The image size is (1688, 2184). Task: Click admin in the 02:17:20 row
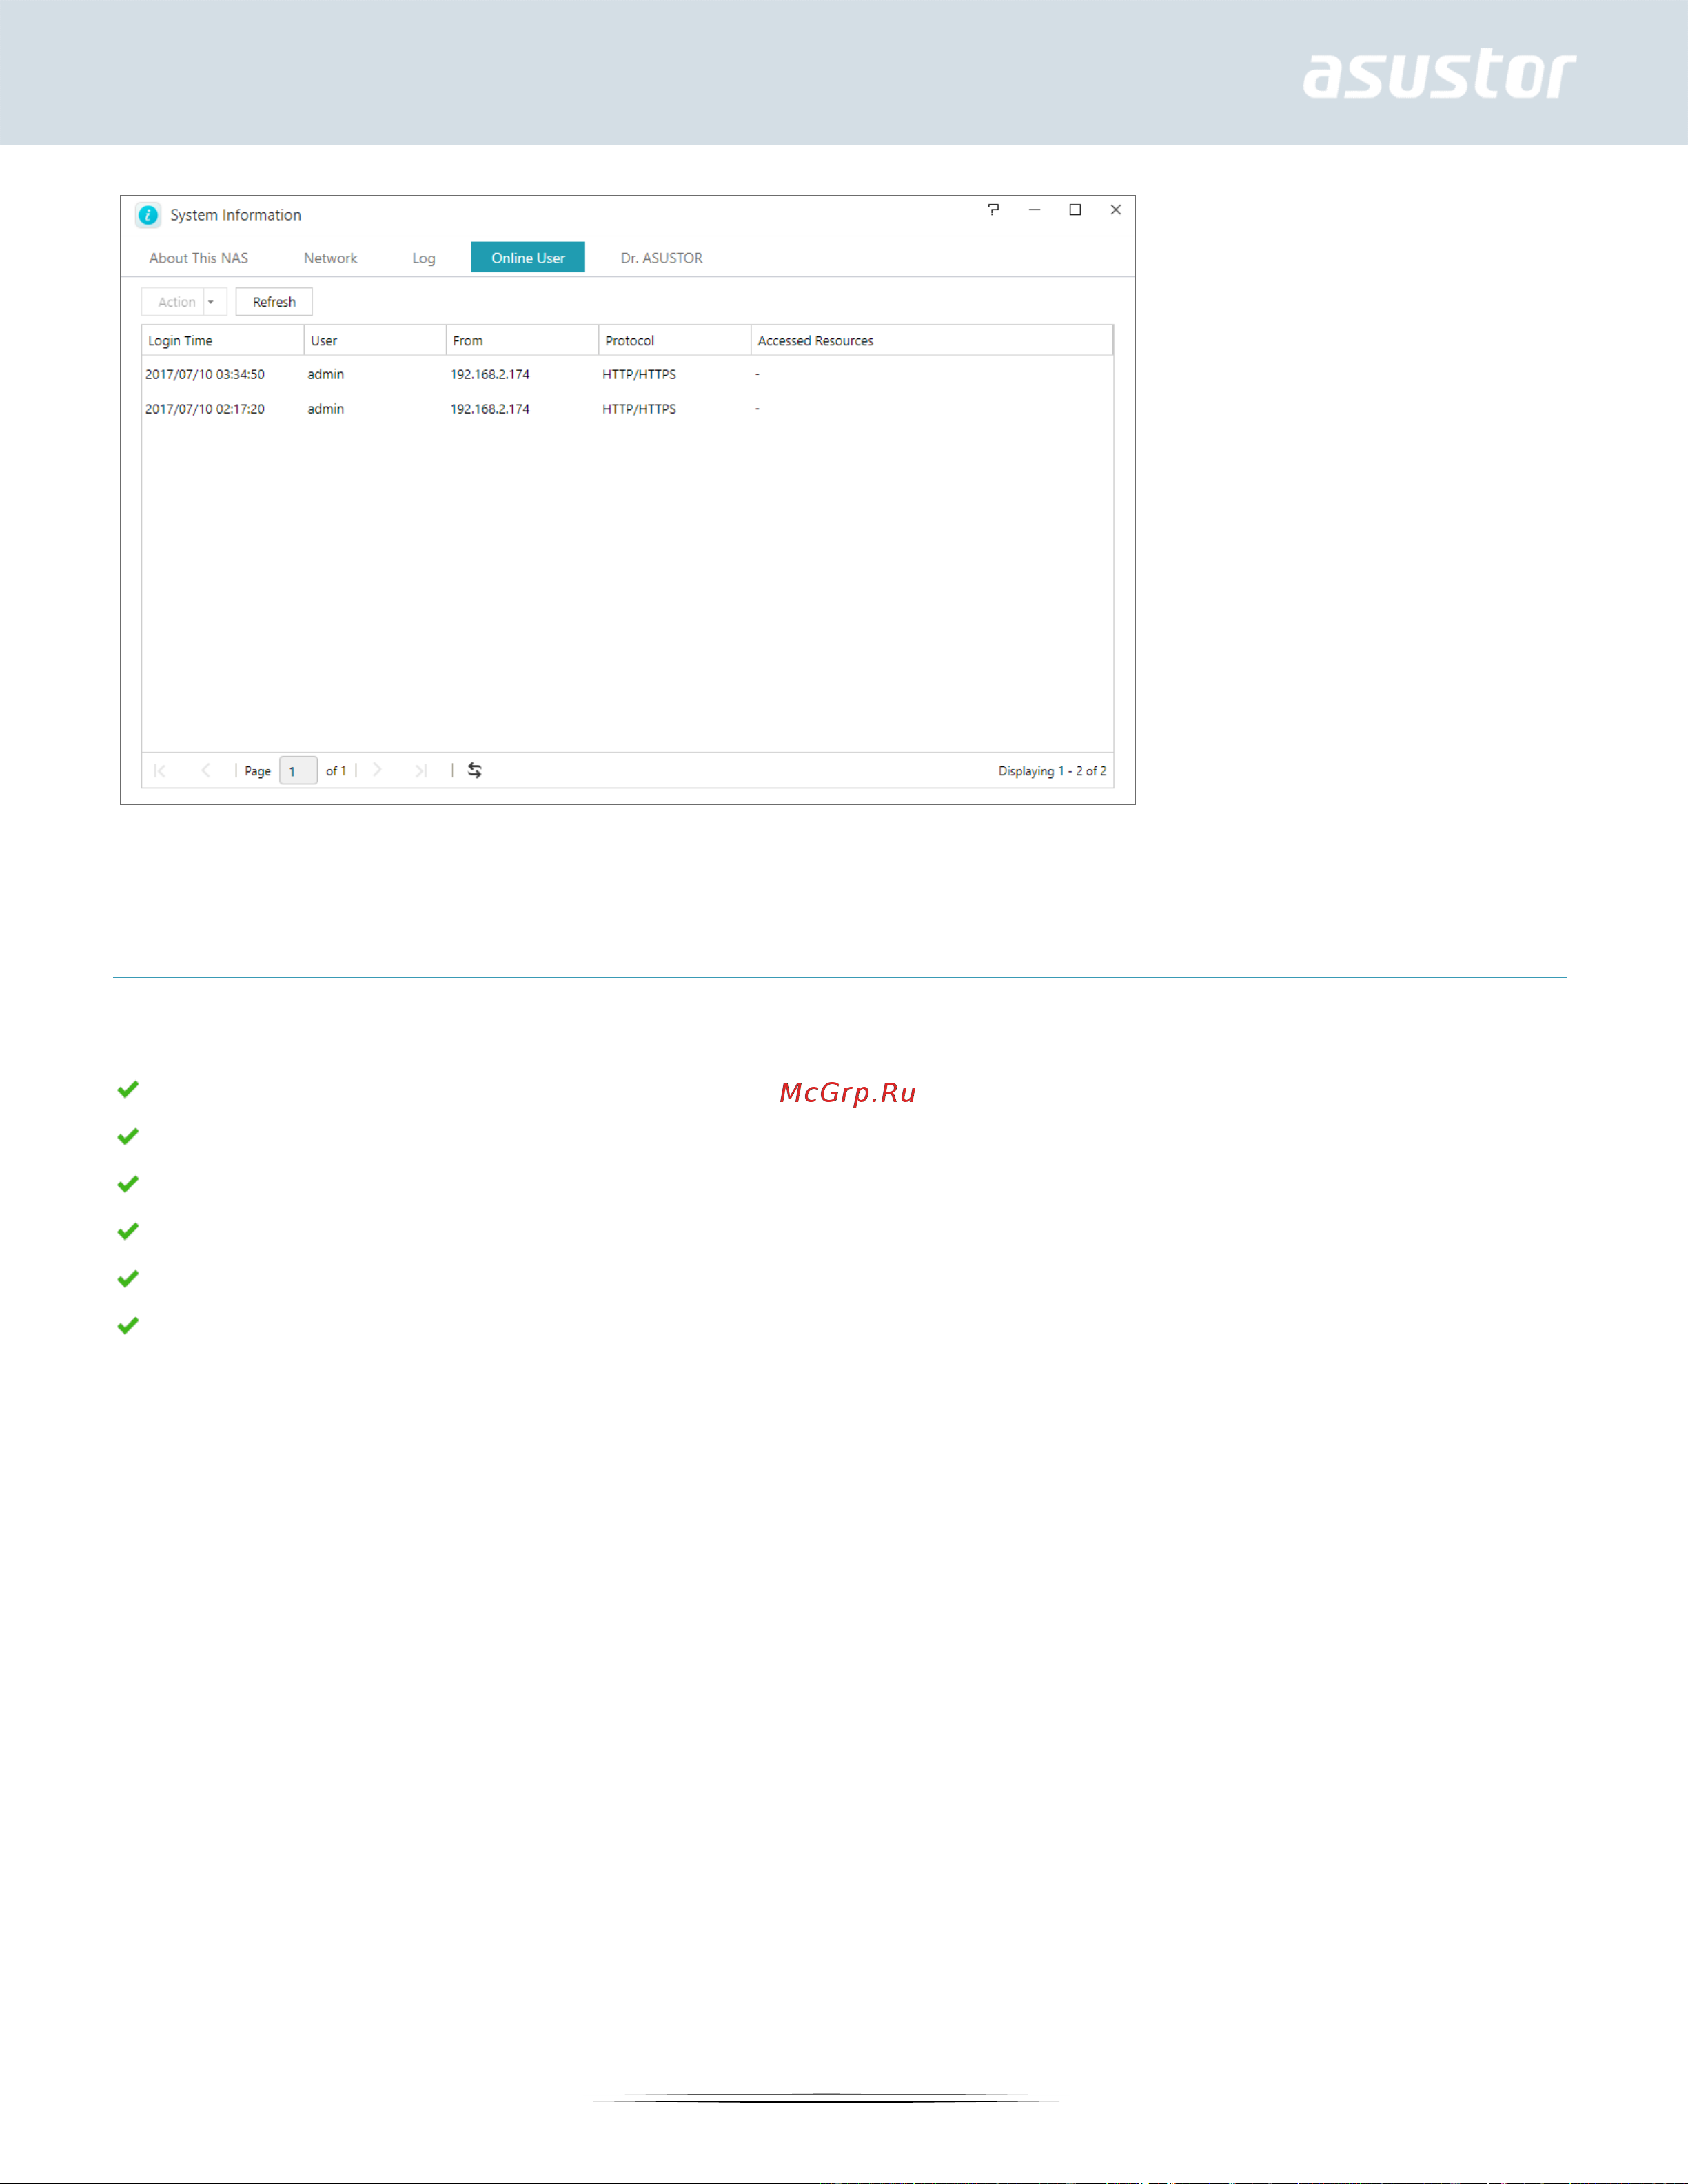point(325,409)
